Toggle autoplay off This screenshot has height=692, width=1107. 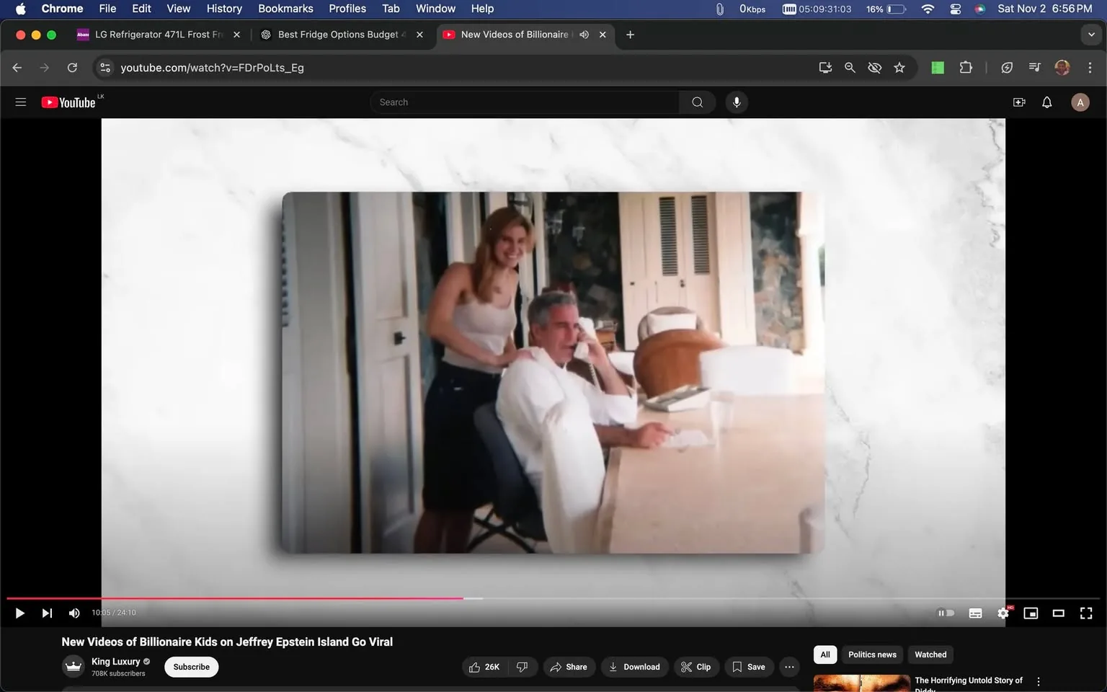(x=946, y=613)
